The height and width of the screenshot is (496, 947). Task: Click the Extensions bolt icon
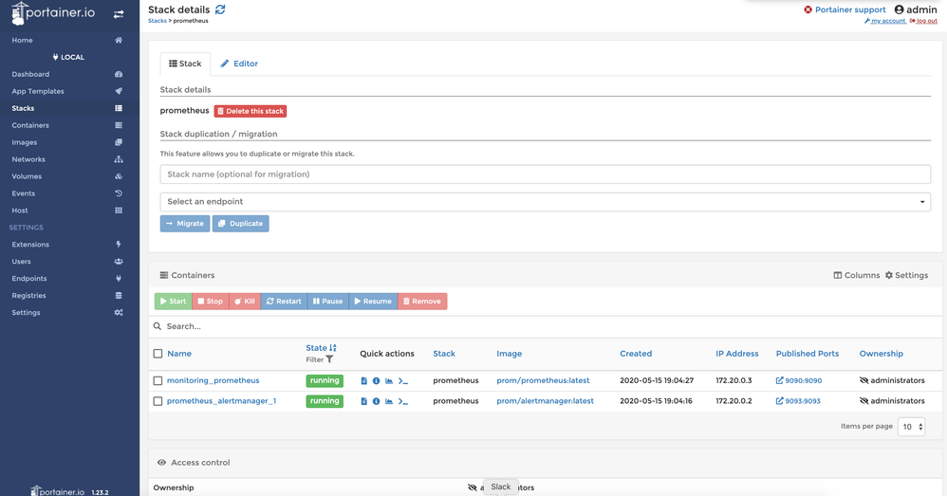(119, 245)
